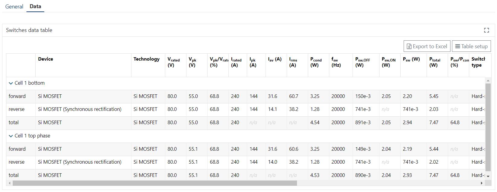Click the Switch type column header
The image size is (497, 192).
click(478, 62)
